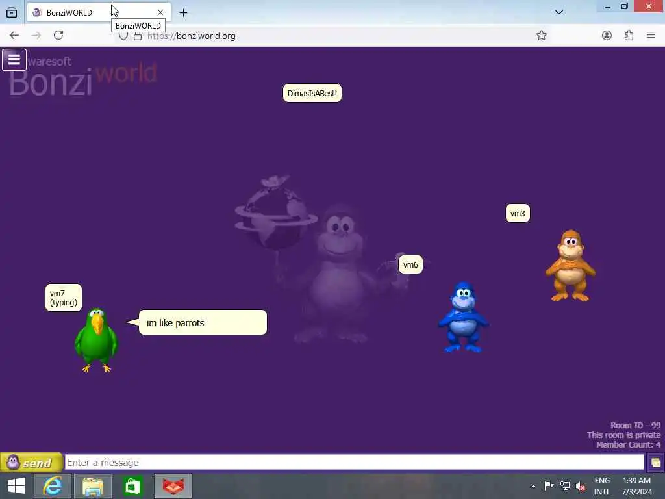Viewport: 665px width, 499px height.
Task: Open the BonziWORLD hamburger menu
Action: pyautogui.click(x=14, y=60)
